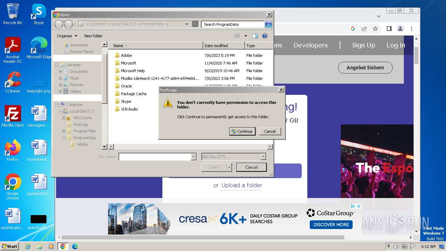Click the forward arrow in the Open dialog
446x251 pixels.
tap(68, 24)
